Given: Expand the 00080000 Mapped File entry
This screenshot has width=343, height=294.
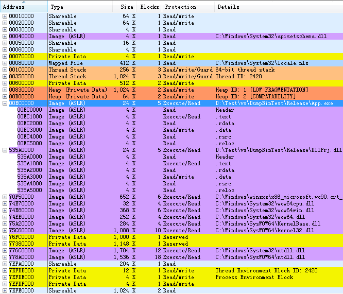Looking at the screenshot, I should (x=5, y=63).
